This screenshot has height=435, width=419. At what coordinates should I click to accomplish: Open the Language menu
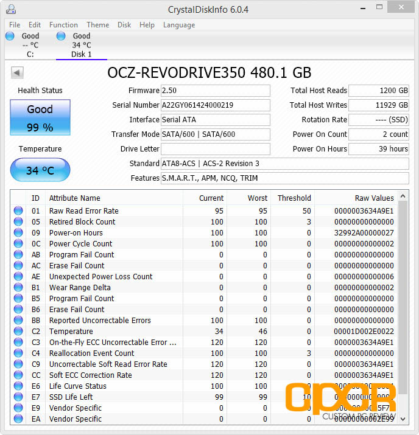pos(179,25)
